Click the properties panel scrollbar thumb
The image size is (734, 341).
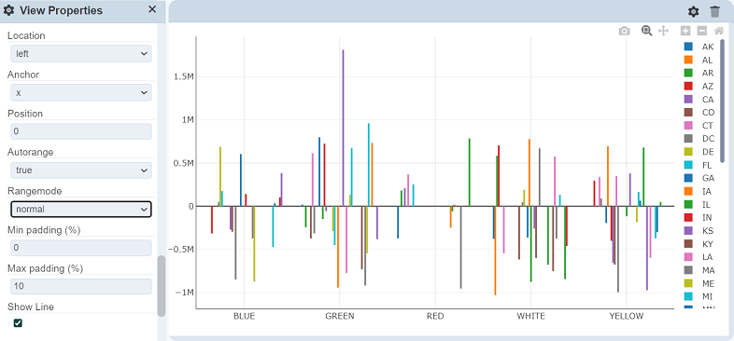click(x=161, y=286)
